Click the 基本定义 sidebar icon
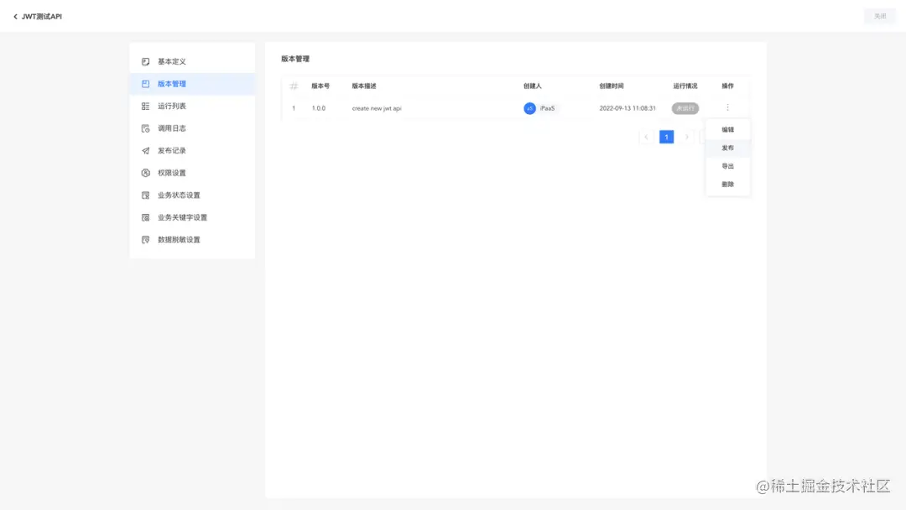 point(146,61)
